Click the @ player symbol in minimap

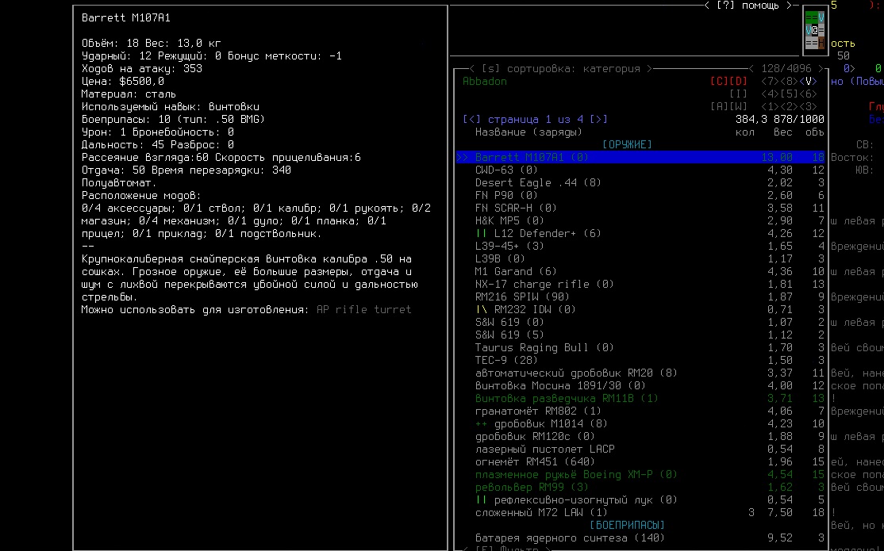point(815,30)
